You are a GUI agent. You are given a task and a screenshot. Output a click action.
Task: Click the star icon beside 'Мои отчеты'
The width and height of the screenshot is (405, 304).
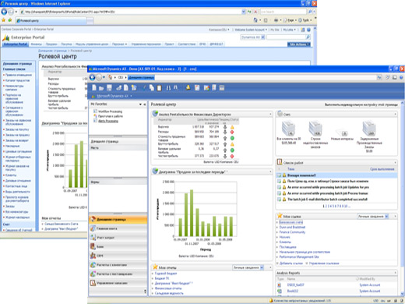155,267
